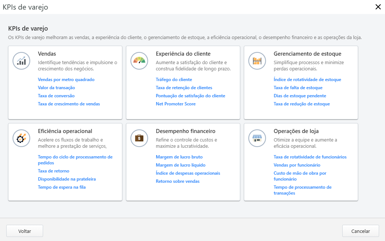
Task: Open Retorno sobre vendas
Action: 177,181
